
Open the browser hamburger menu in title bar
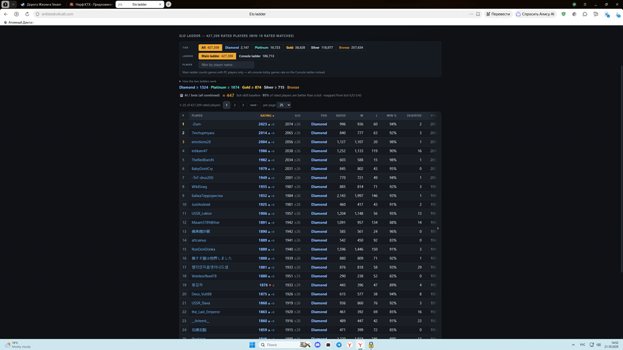585,4
